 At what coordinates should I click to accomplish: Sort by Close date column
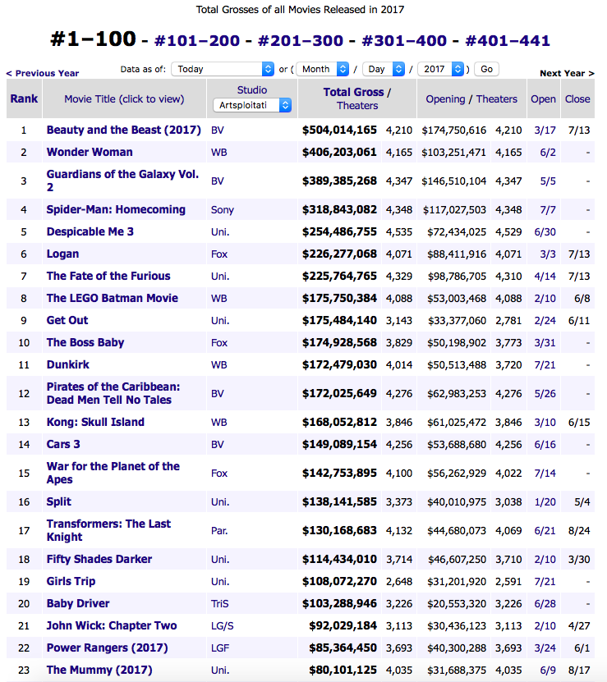[x=577, y=98]
